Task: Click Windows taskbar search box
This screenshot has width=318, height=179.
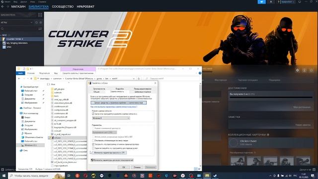Action: [36, 176]
